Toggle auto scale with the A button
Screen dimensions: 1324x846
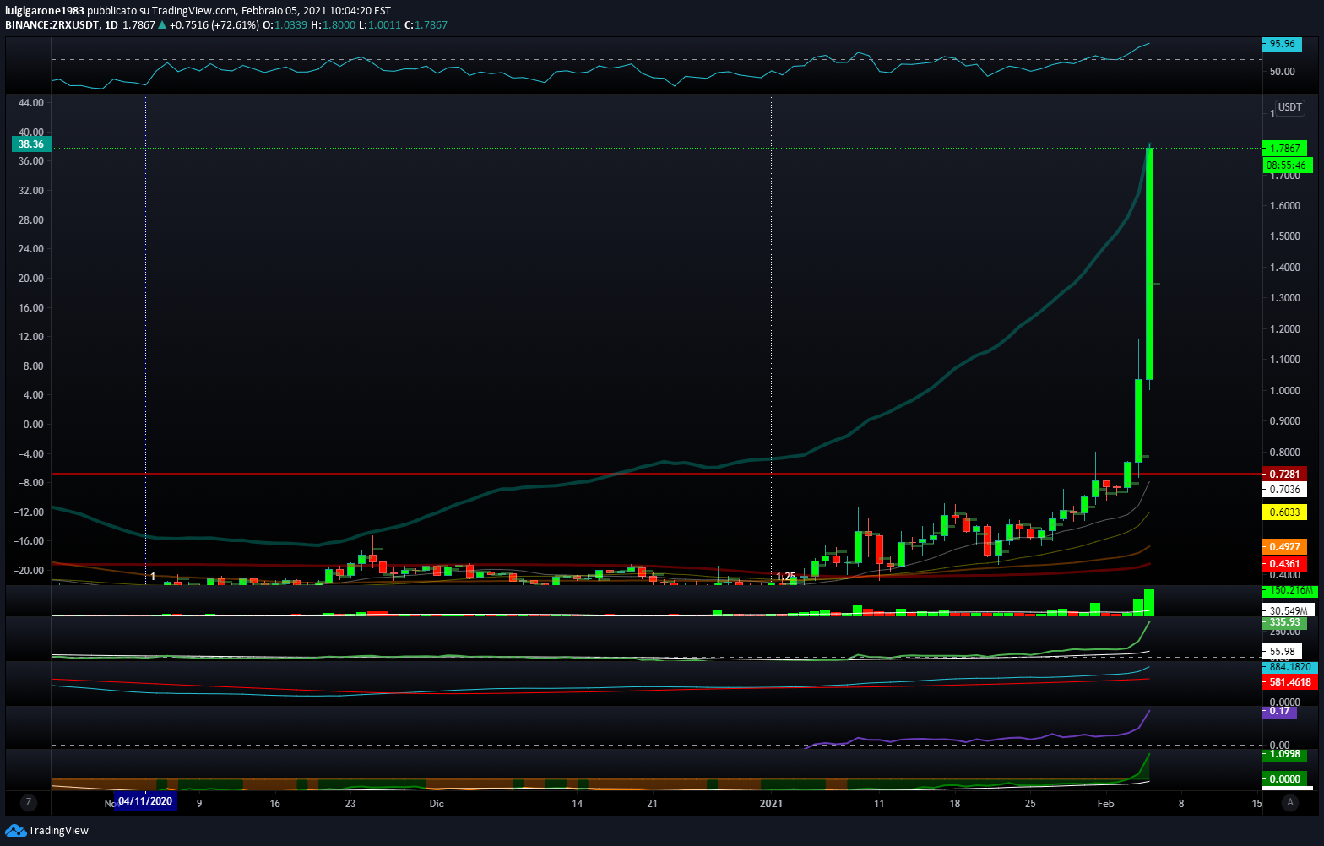coord(1289,803)
